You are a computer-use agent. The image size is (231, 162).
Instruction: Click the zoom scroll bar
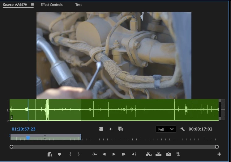[x=114, y=147]
